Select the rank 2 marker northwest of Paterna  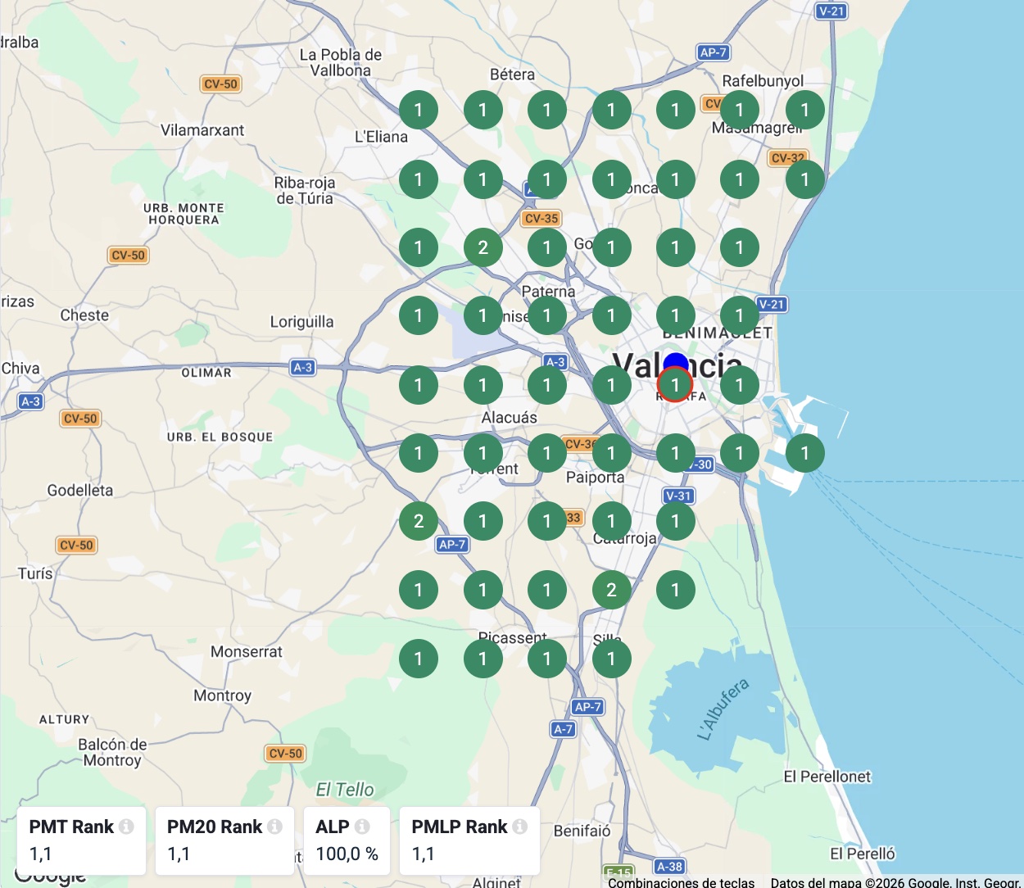[483, 247]
